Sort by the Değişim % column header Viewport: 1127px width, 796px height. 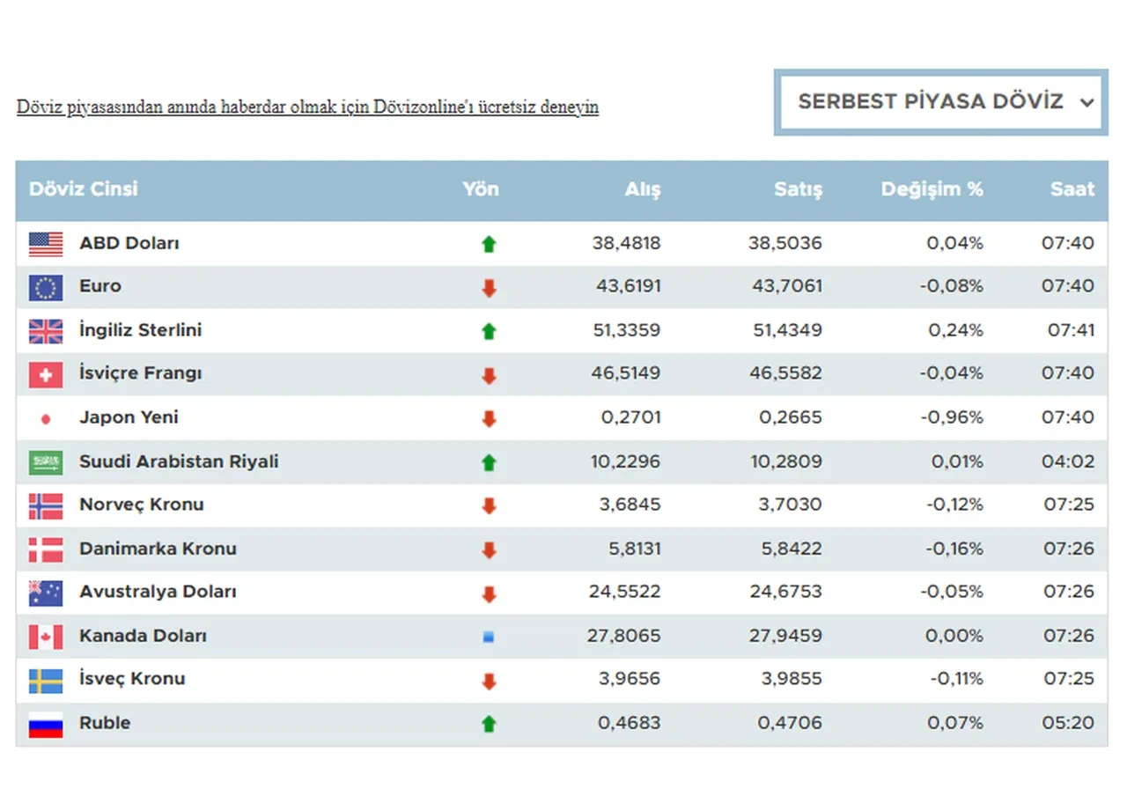click(932, 189)
